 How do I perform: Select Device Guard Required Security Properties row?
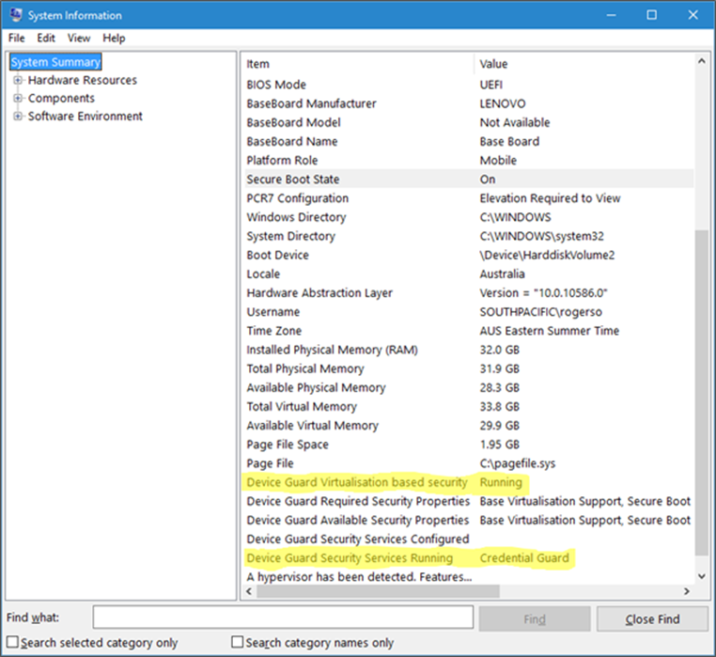point(469,502)
